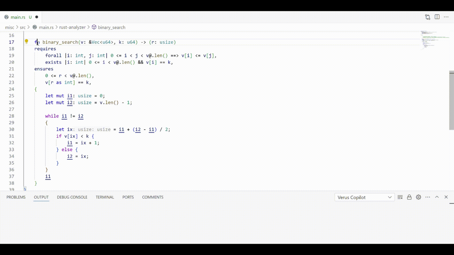
Task: Click the Clear Output icon in the panel
Action: (400, 197)
